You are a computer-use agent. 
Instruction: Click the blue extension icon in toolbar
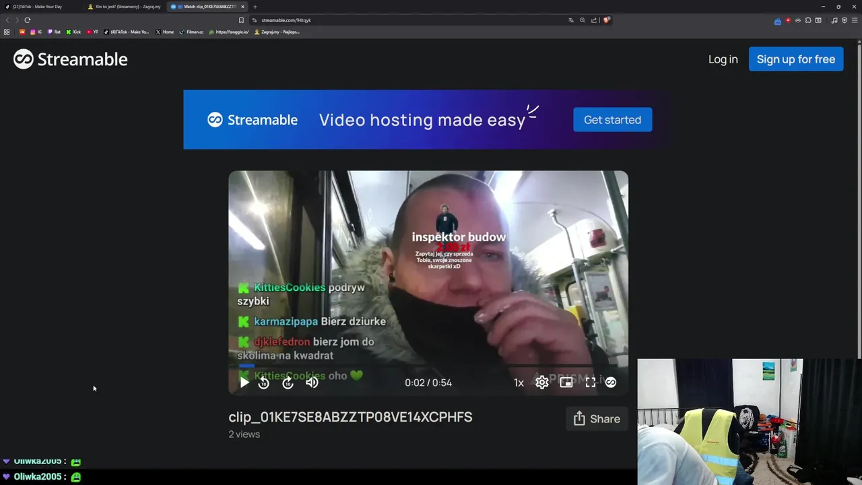pyautogui.click(x=778, y=21)
